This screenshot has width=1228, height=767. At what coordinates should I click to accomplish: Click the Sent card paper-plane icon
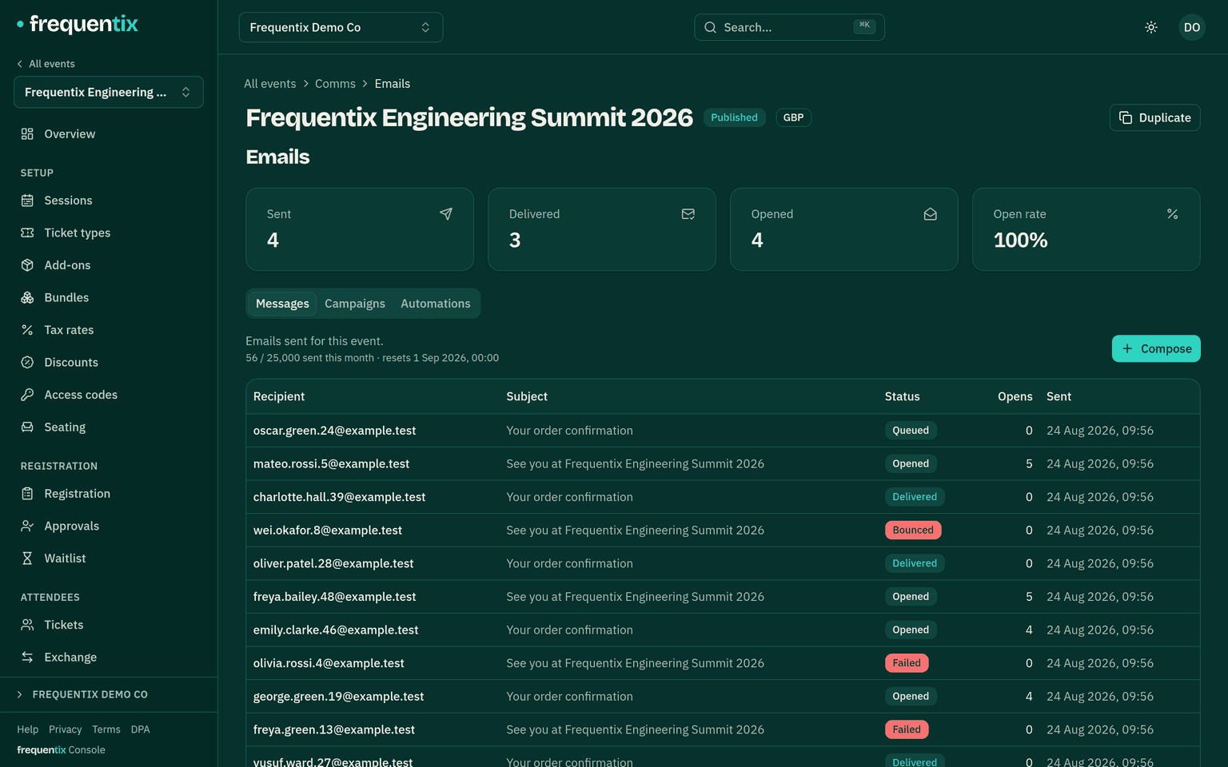pos(446,214)
